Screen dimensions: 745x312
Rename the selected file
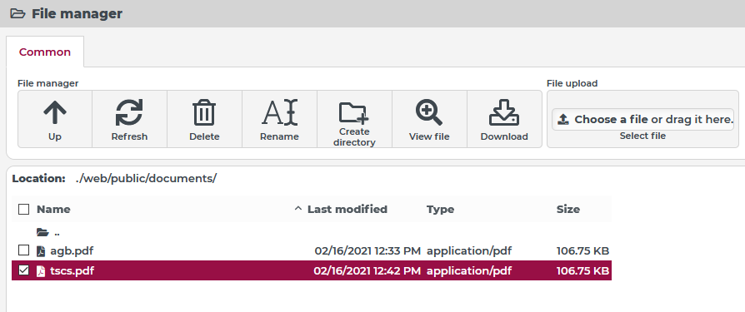[x=279, y=119]
